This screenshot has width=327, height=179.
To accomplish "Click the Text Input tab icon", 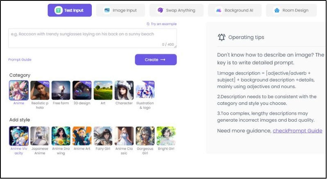I will pos(58,10).
